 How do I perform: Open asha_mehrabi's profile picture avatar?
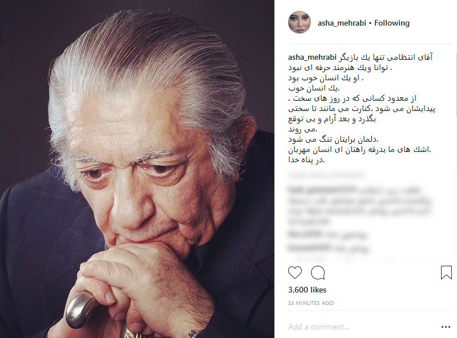tap(300, 22)
